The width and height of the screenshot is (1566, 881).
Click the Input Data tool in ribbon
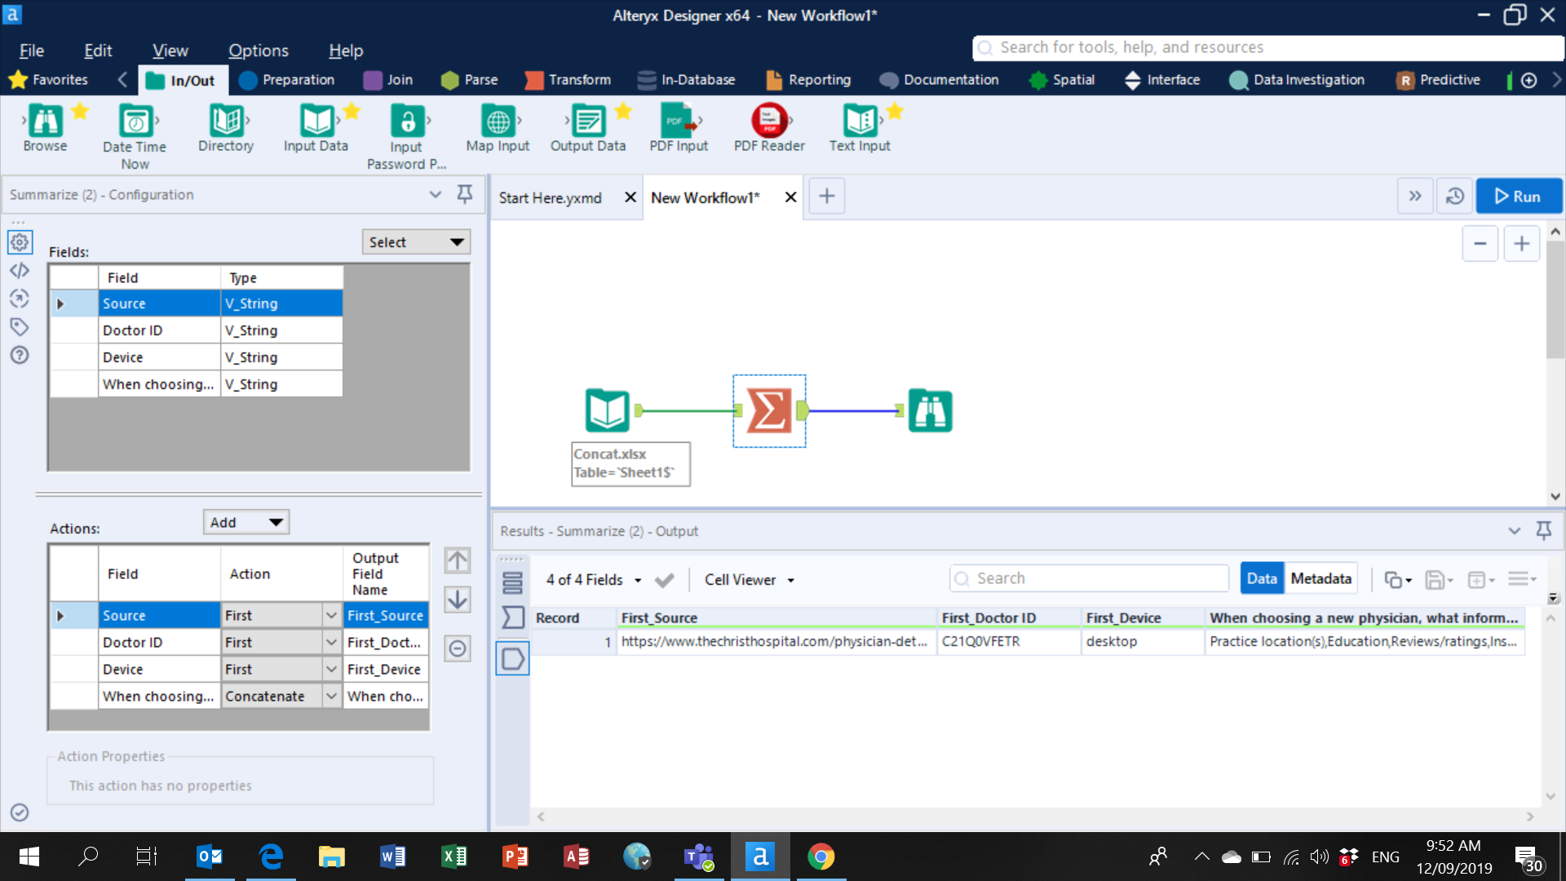pyautogui.click(x=315, y=127)
